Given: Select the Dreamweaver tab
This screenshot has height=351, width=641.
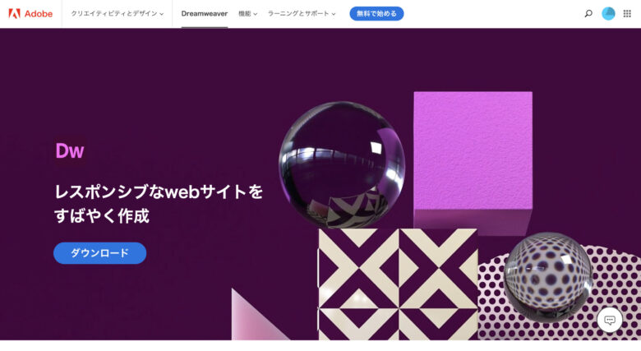Looking at the screenshot, I should [x=205, y=13].
